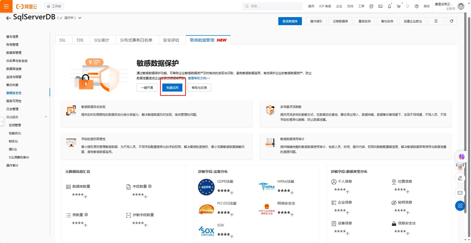The width and height of the screenshot is (471, 243).
Task: Click the 免费试用 button
Action: click(x=172, y=88)
